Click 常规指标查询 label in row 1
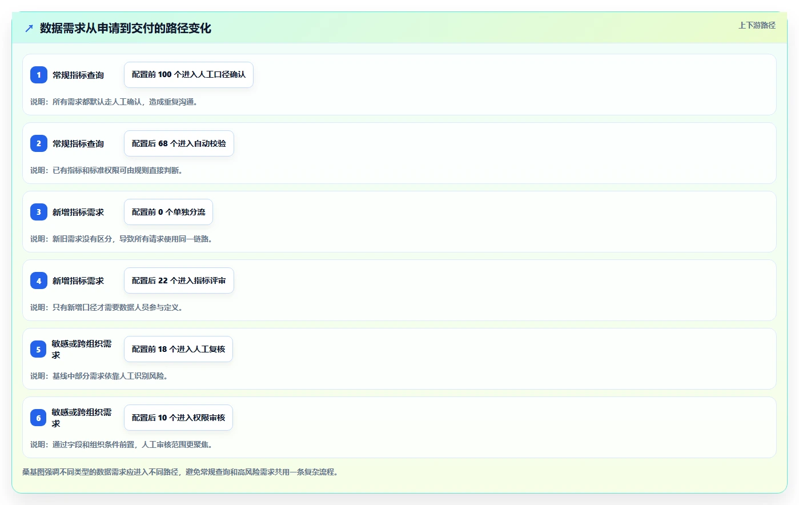Image resolution: width=799 pixels, height=505 pixels. coord(78,75)
